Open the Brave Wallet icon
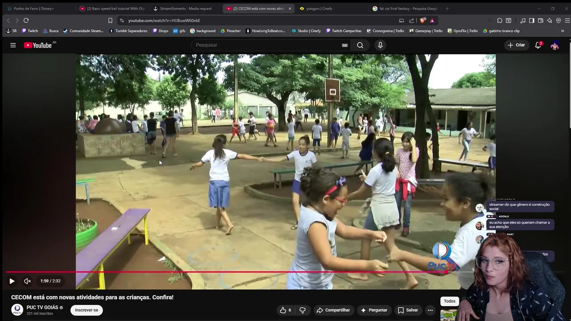The image size is (571, 321). point(541,21)
